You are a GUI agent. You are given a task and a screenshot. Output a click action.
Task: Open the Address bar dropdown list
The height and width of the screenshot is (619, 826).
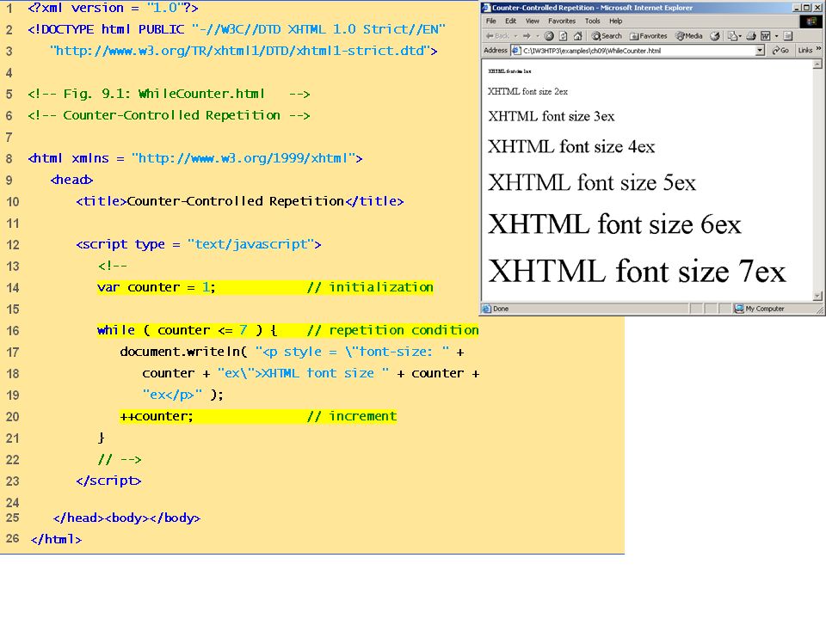pos(760,51)
